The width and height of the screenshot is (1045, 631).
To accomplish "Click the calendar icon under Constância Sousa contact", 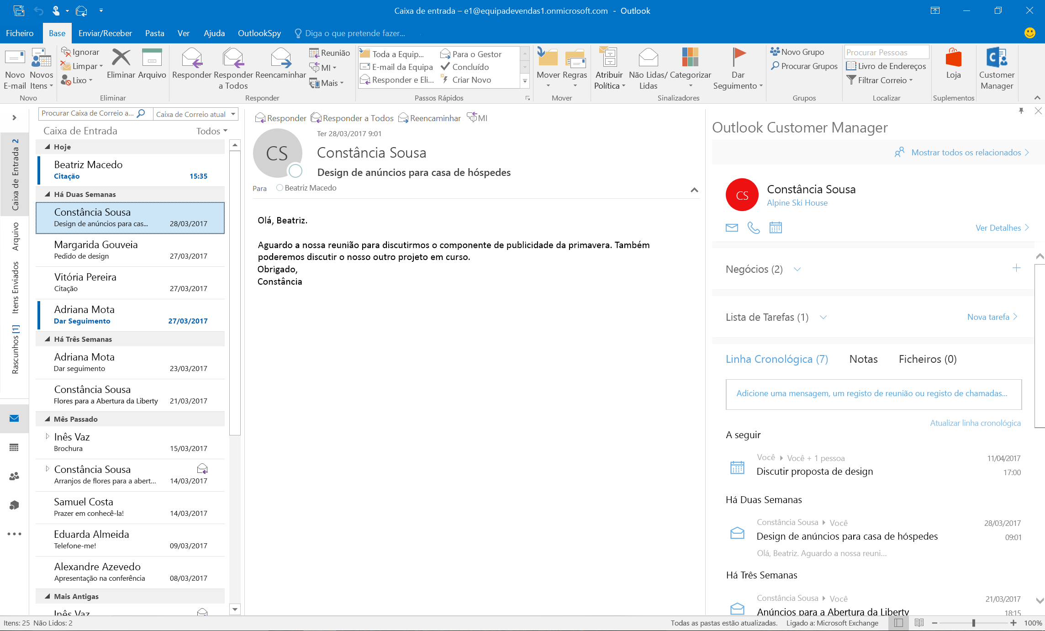I will (776, 227).
